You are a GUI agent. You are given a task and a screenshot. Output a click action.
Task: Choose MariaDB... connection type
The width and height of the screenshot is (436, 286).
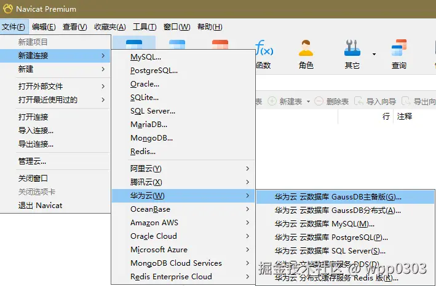coord(183,124)
